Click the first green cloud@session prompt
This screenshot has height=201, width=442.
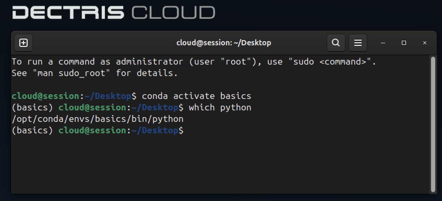45,96
